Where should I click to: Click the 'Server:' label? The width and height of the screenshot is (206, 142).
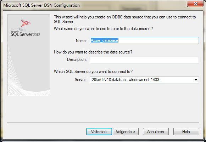click(81, 80)
